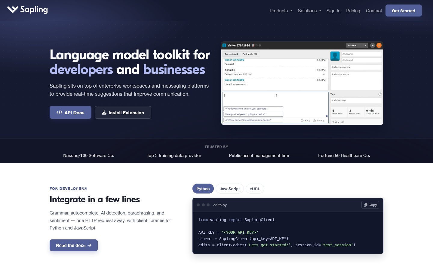433x270 pixels.
Task: Click the Add visitor notes text area
Action: coord(356,81)
